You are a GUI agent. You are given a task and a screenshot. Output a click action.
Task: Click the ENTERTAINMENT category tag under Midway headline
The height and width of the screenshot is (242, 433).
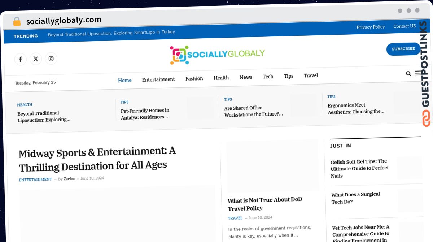(35, 180)
